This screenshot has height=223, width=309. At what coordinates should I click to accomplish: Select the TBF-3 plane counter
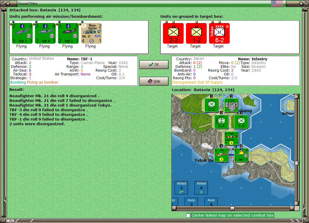(x=69, y=33)
